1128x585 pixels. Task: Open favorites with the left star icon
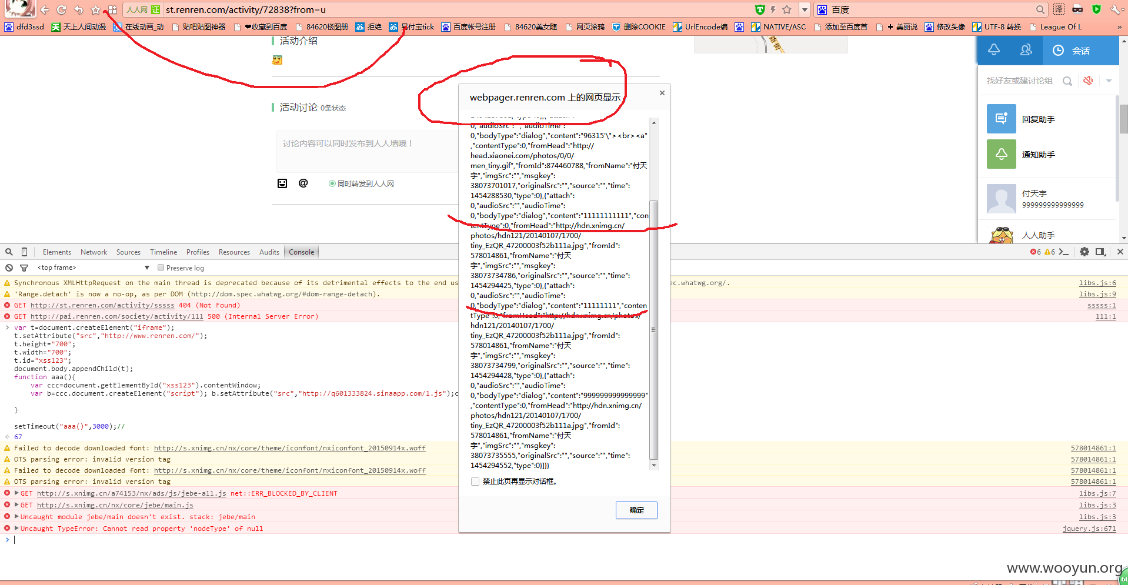(95, 9)
